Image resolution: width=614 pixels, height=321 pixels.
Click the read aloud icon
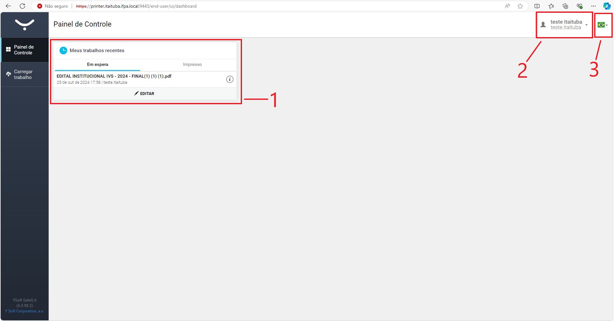[x=507, y=6]
